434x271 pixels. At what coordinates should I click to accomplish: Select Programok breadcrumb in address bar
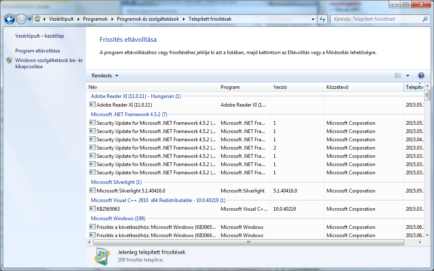95,19
